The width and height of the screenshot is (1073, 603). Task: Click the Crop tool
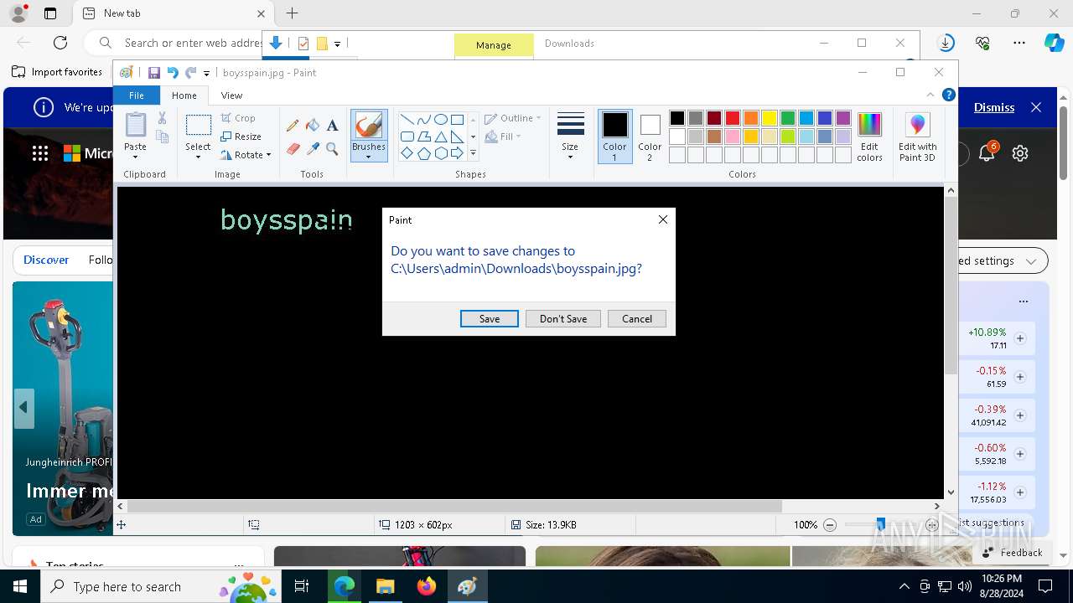[x=238, y=118]
